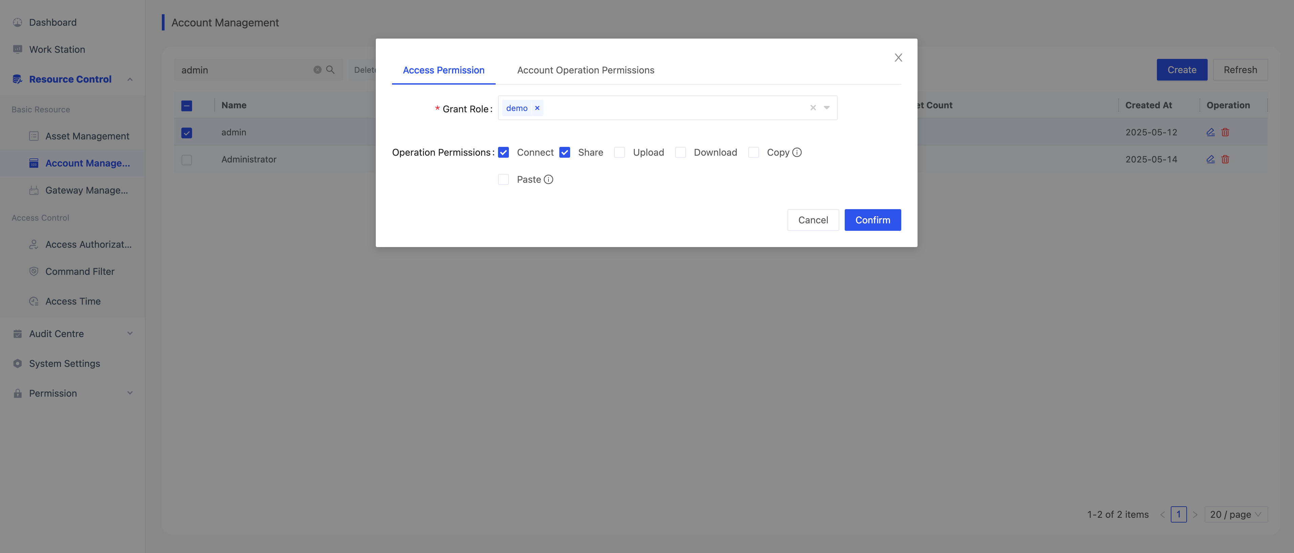Click the Refresh button
Viewport: 1294px width, 553px height.
[1240, 70]
